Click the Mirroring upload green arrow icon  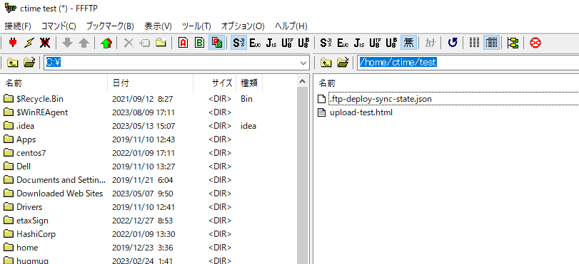tap(106, 43)
